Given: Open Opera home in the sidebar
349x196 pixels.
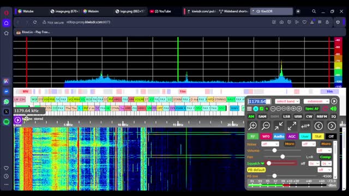Looking at the screenshot, I should (6, 23).
